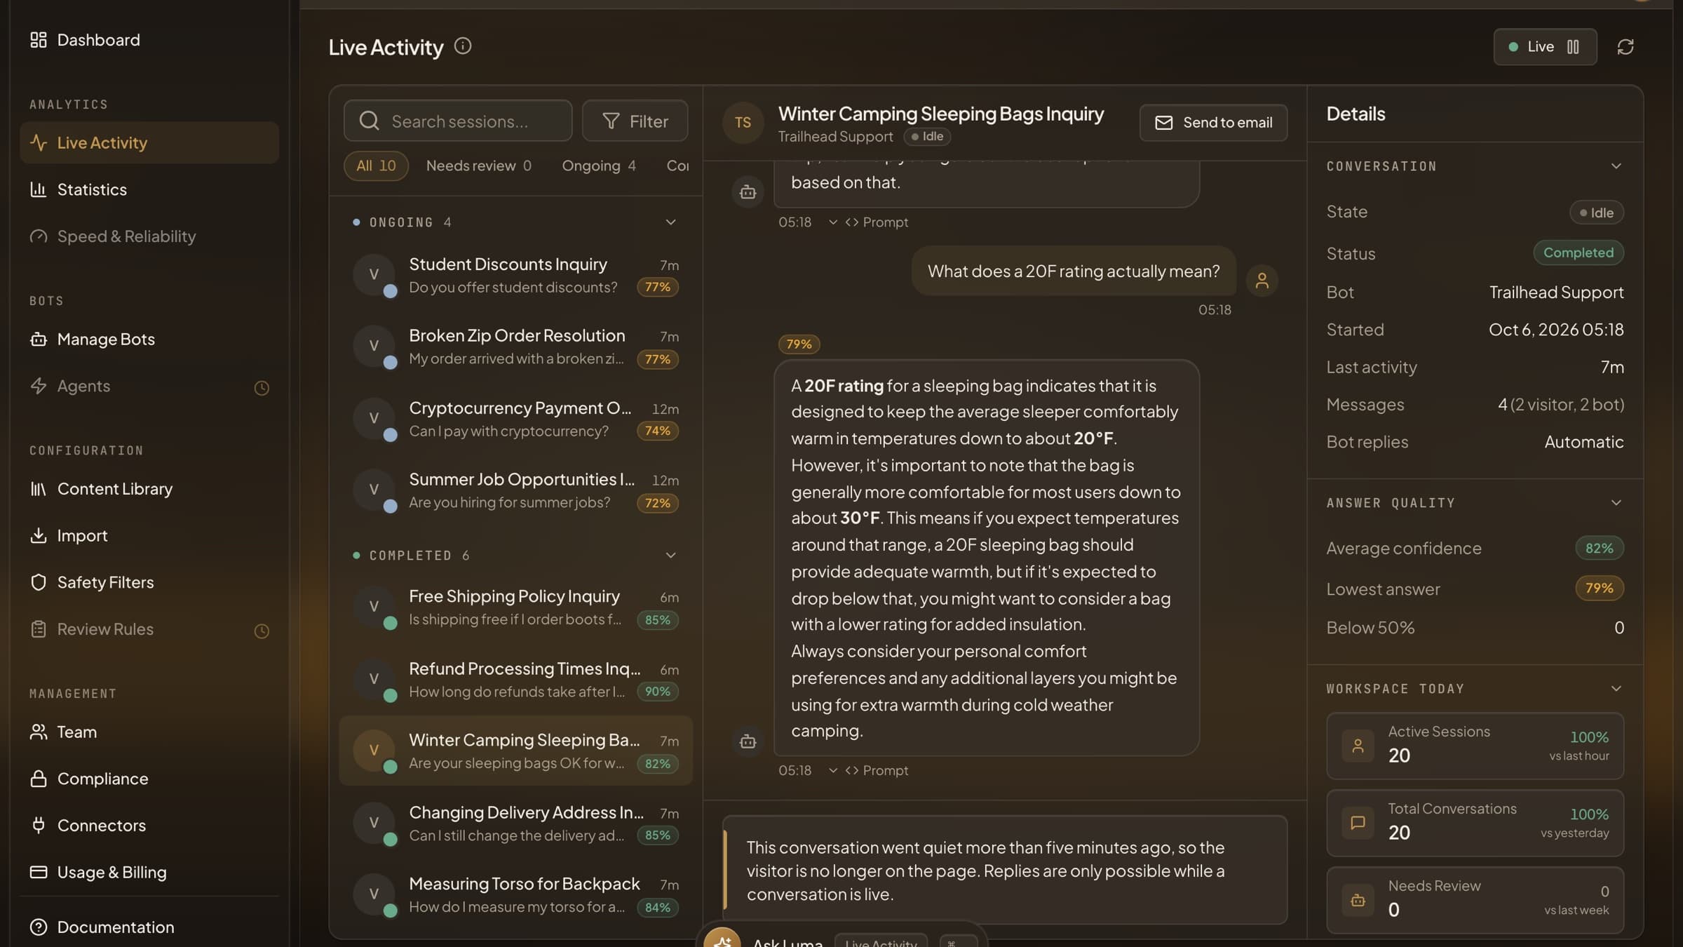Open Refund Processing Times session
The image size is (1683, 947).
[x=515, y=680]
